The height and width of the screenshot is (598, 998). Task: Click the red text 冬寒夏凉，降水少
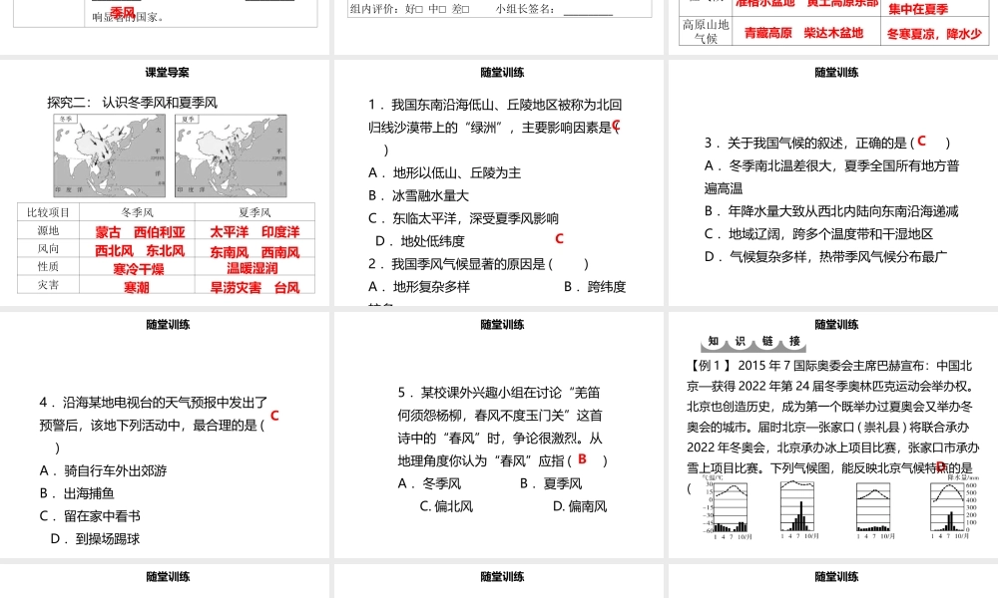[x=934, y=34]
